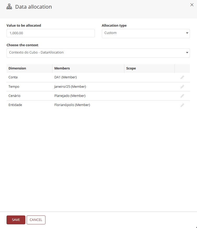Select the DA1 (Member) cell
The image size is (197, 228).
pyautogui.click(x=65, y=77)
